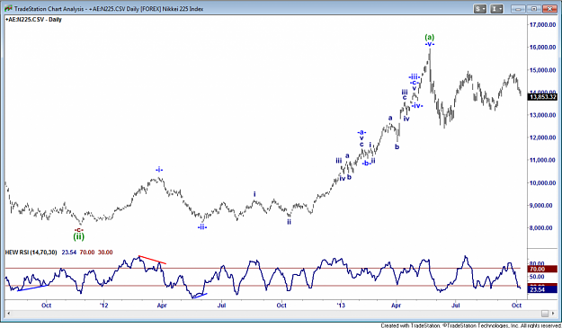The image size is (562, 328).
Task: Click the '10,000.00' price axis label
Action: click(x=542, y=182)
